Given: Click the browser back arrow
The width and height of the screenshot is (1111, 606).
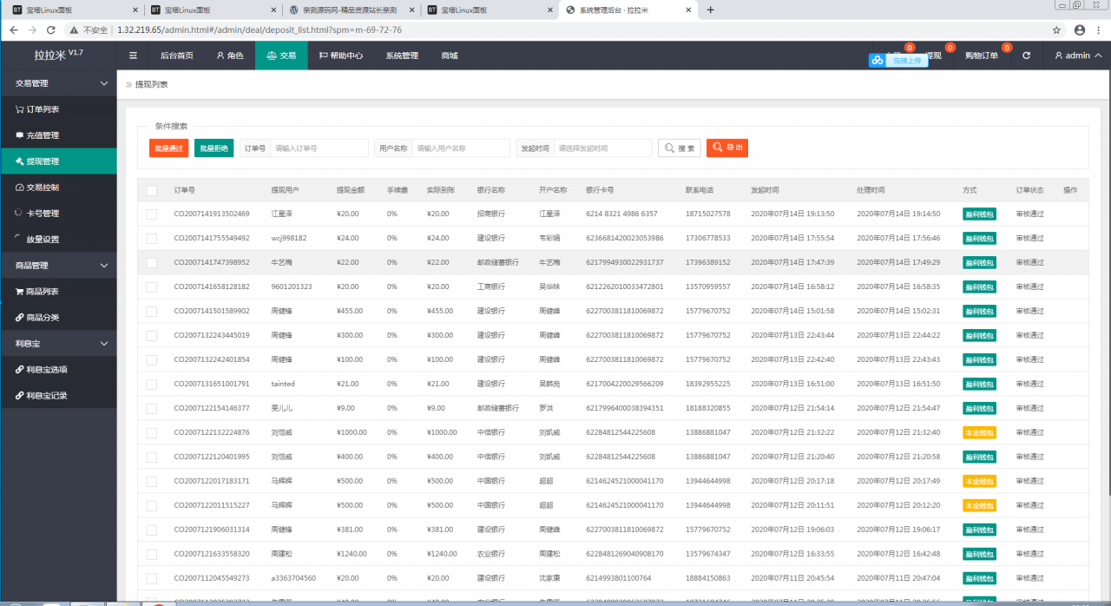Looking at the screenshot, I should click(x=14, y=30).
